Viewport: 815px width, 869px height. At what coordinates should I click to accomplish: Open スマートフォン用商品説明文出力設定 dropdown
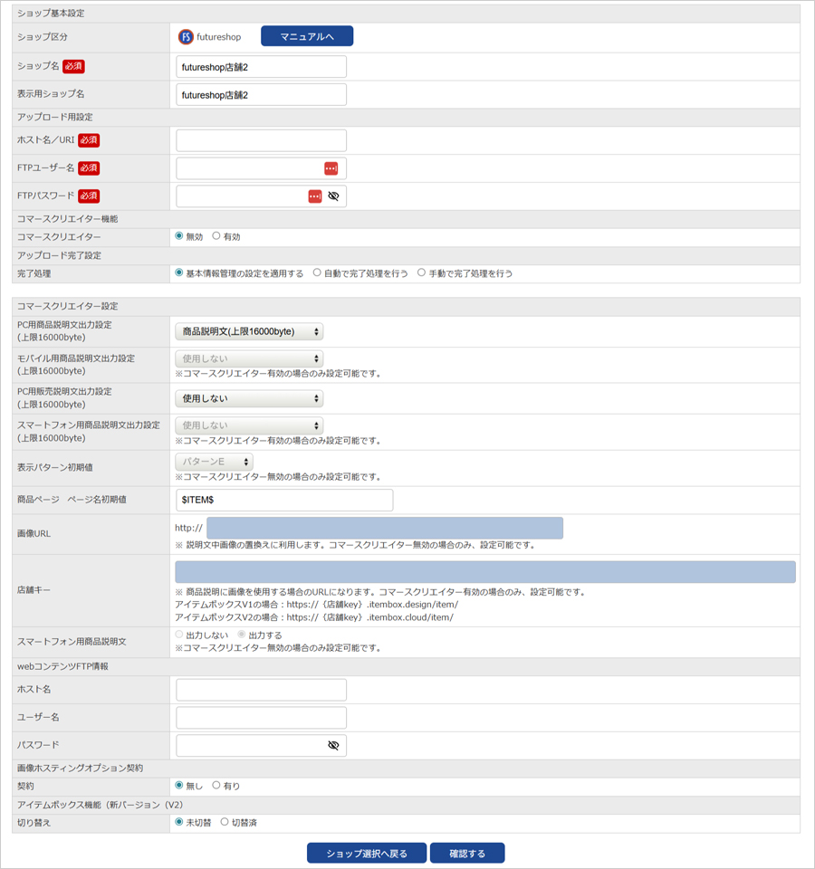250,425
